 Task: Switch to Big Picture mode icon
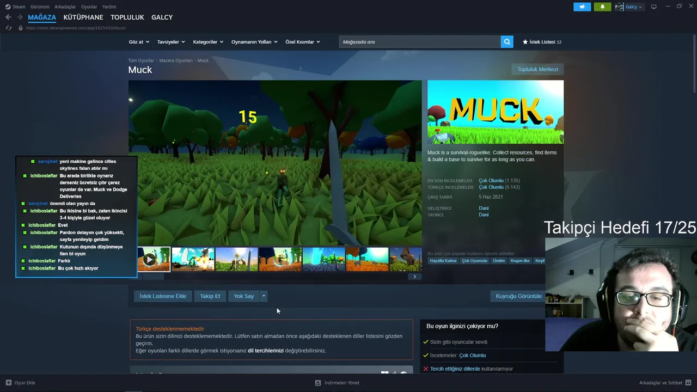(x=653, y=7)
